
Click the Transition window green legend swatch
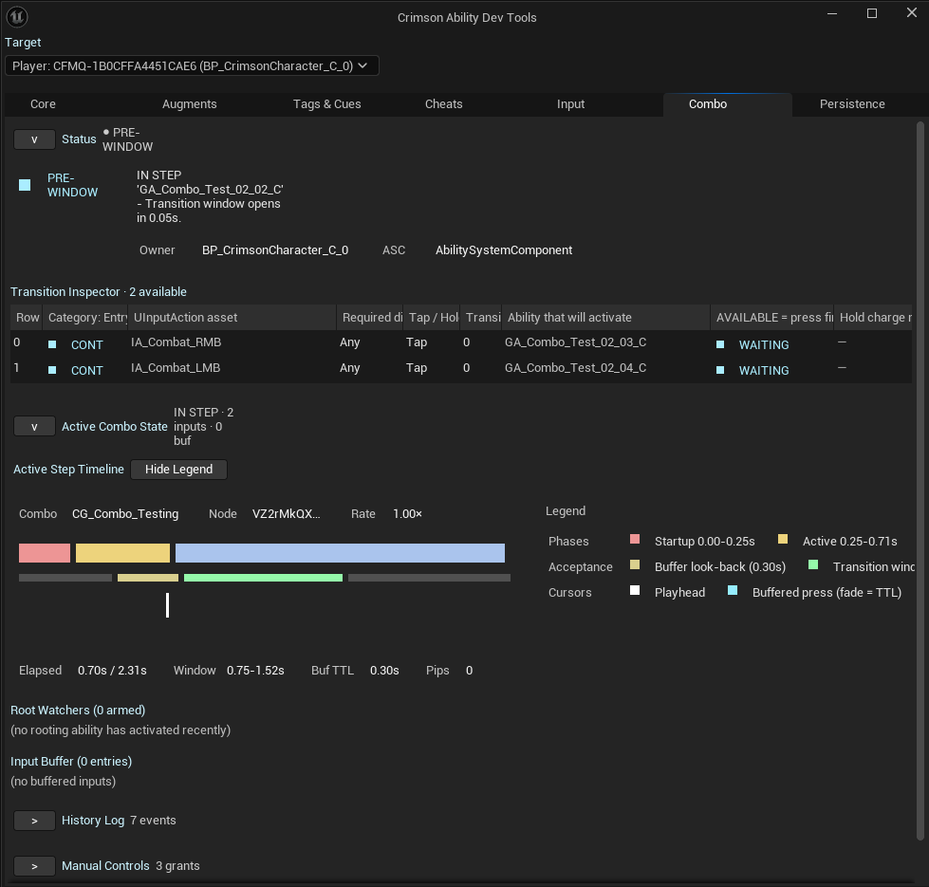(x=813, y=564)
